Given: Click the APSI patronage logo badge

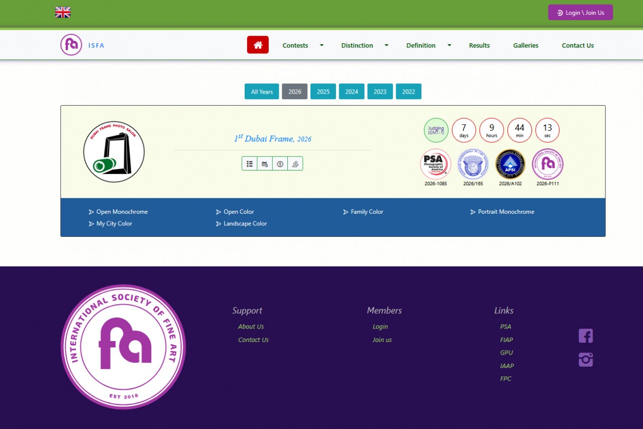Looking at the screenshot, I should [510, 164].
